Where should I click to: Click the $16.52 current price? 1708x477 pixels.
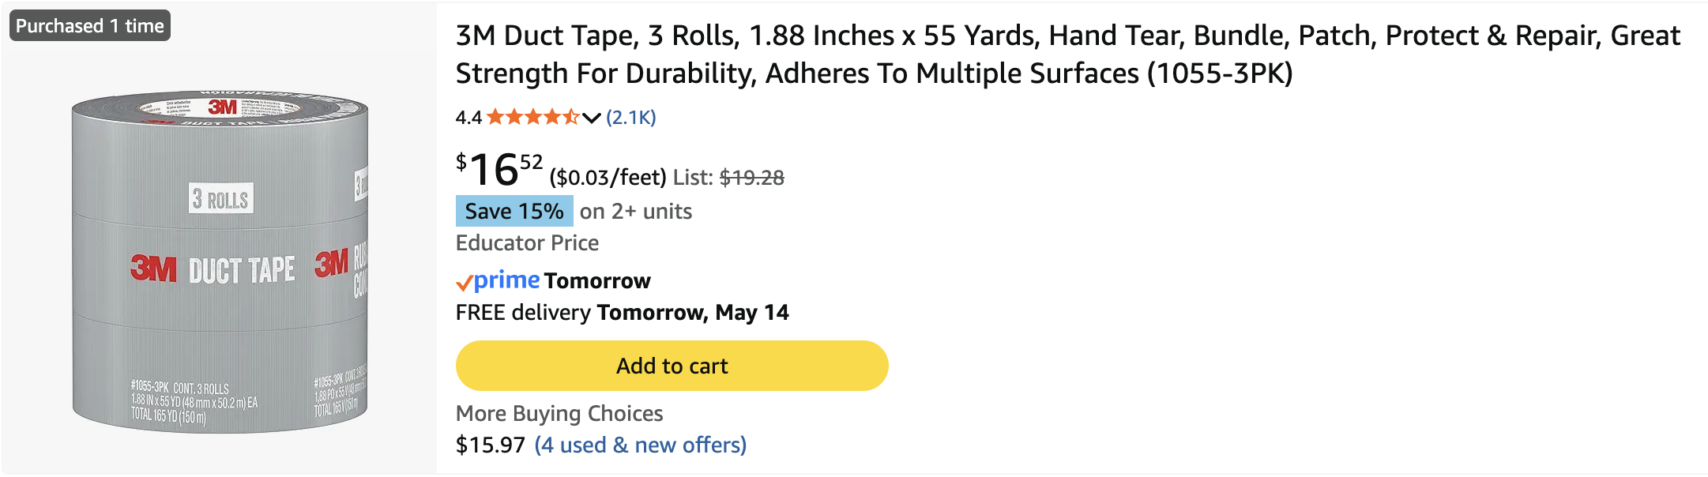coord(499,170)
